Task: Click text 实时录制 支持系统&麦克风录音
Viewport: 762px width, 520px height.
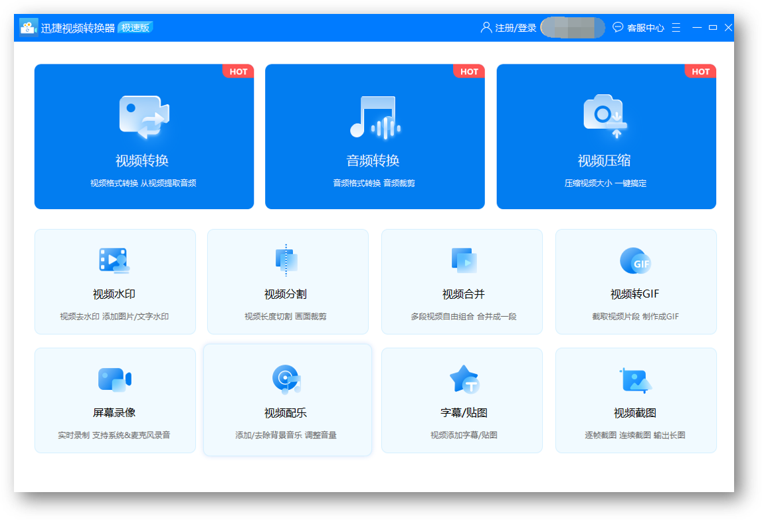Action: coord(114,435)
